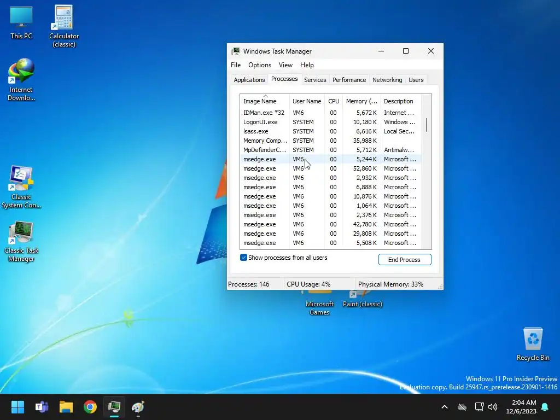Click the Task Manager title bar icon
This screenshot has height=420, width=560.
(235, 51)
